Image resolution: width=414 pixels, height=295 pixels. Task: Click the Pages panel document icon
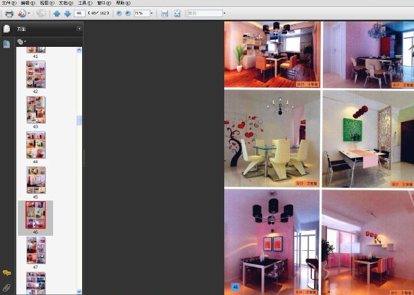7,29
